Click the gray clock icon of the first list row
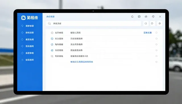The image size is (182, 104). point(52,33)
